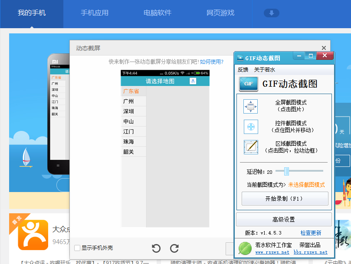Click 若水软件工作室 text
The width and height of the screenshot is (351, 264).
click(273, 245)
